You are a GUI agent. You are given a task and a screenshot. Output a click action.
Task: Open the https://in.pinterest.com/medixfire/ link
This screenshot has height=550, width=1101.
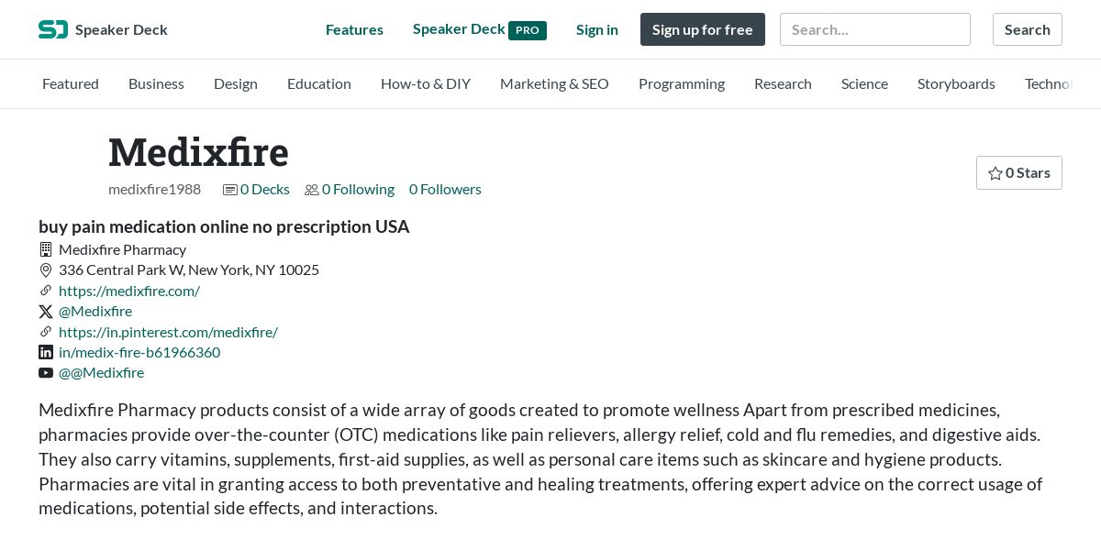tap(168, 332)
